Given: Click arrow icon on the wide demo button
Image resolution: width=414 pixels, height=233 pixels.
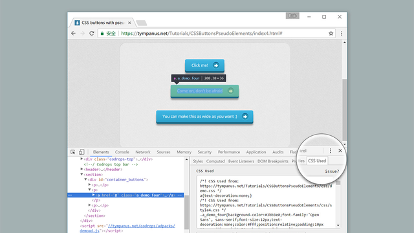Looking at the screenshot, I should (245, 116).
